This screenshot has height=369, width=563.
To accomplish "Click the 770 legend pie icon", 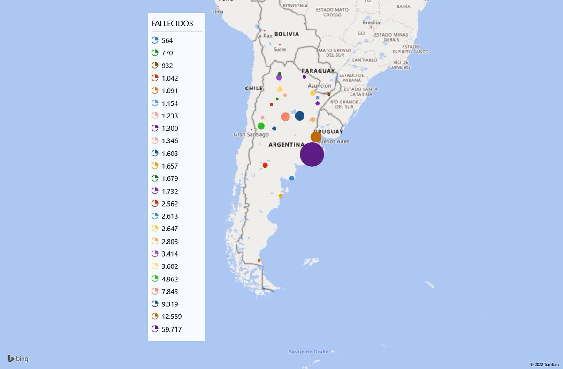I will [x=155, y=53].
